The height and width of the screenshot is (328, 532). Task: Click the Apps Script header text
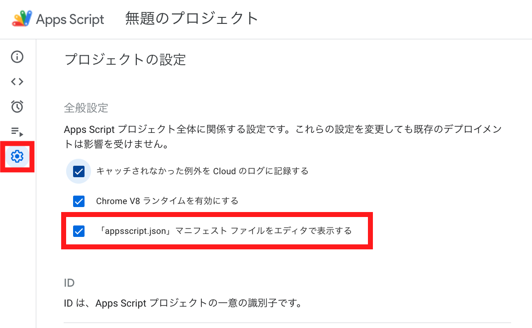(x=70, y=19)
